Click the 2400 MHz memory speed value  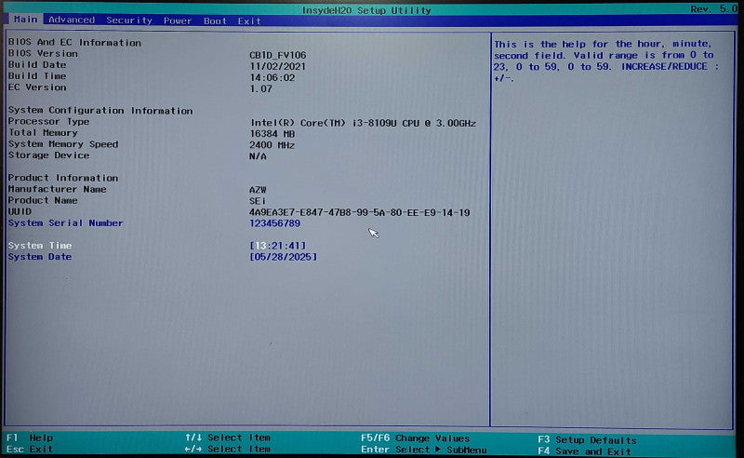272,145
